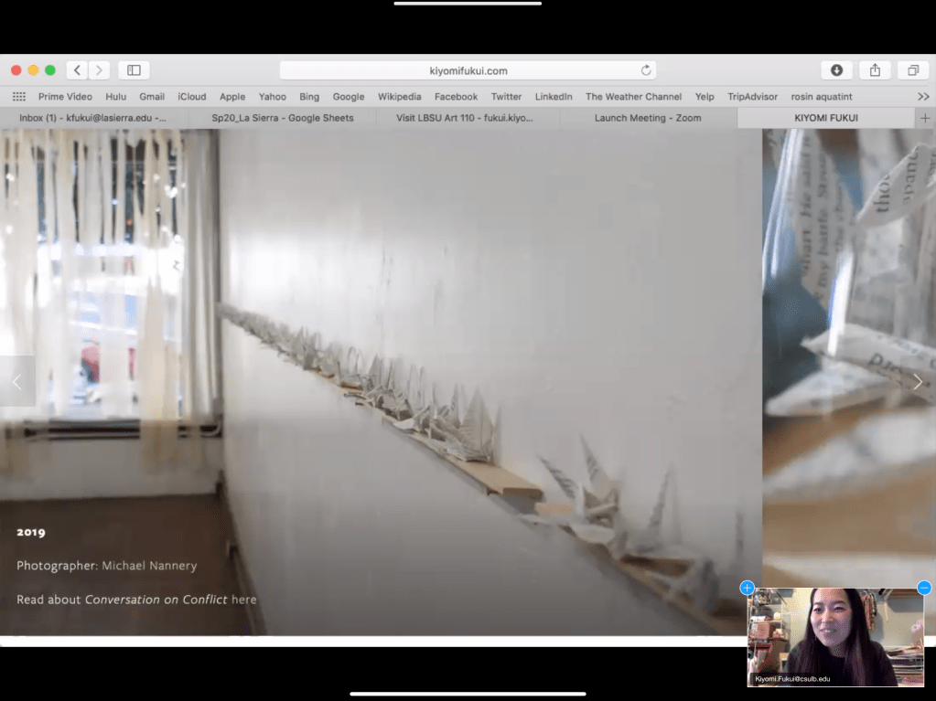Screen dimensions: 936x701
Task: Advance to next slideshow image arrow
Action: point(918,382)
